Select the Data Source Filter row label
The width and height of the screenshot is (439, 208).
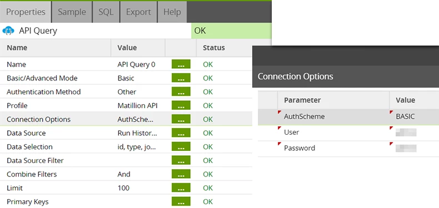coord(35,160)
